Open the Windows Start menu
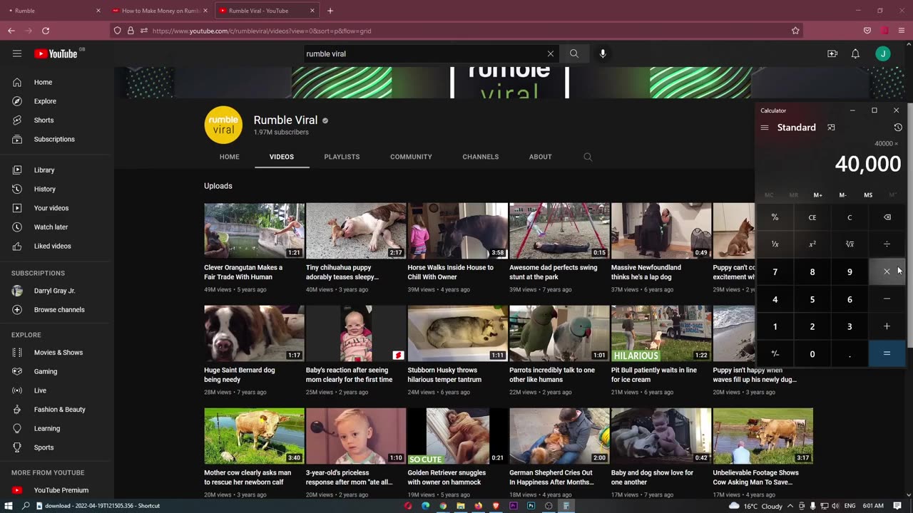The height and width of the screenshot is (513, 913). 9,506
